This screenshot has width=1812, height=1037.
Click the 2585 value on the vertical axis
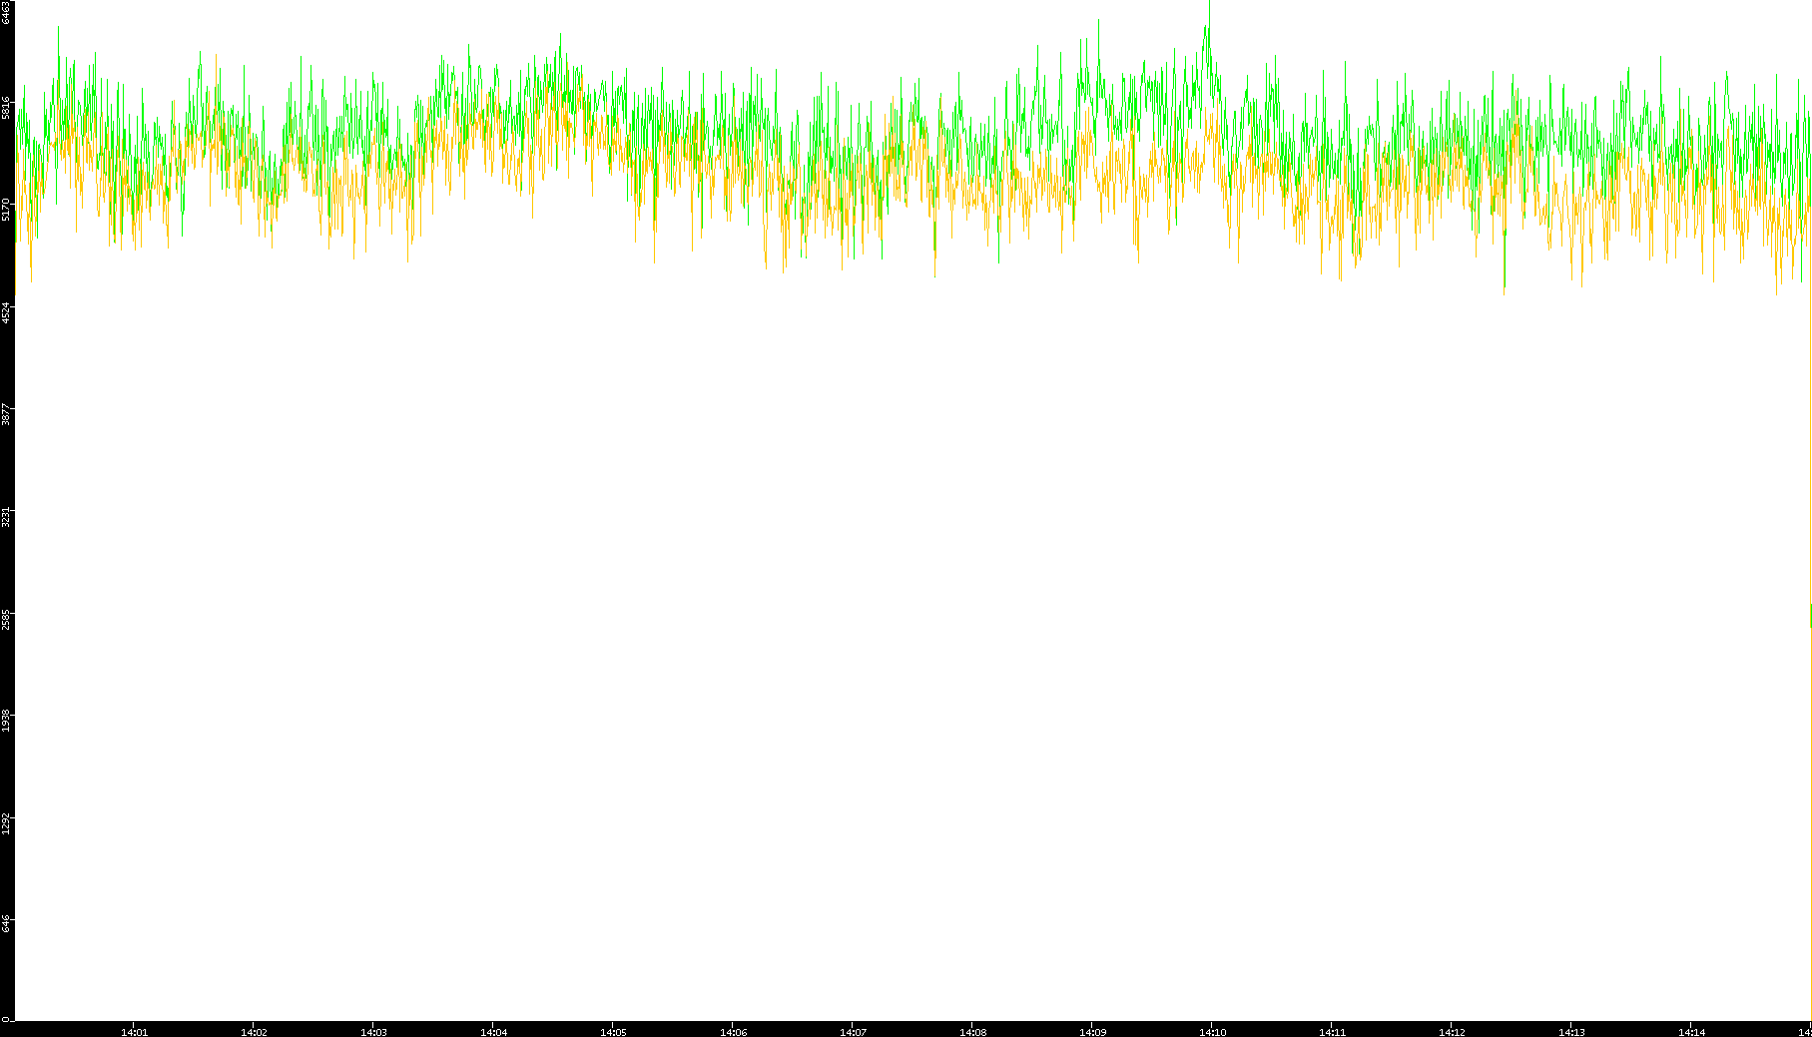tap(7, 619)
